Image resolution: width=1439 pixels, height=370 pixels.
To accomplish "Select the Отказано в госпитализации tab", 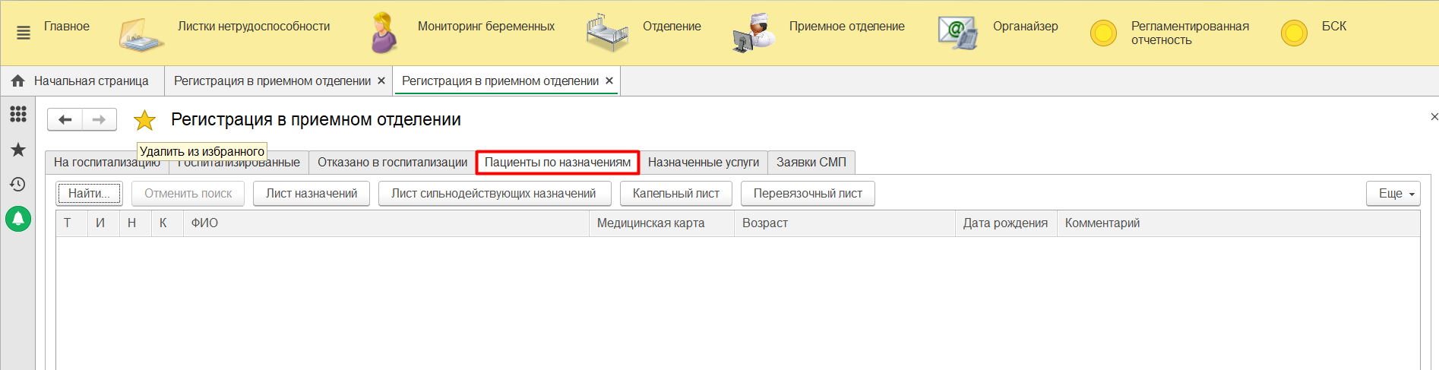I will pyautogui.click(x=392, y=163).
